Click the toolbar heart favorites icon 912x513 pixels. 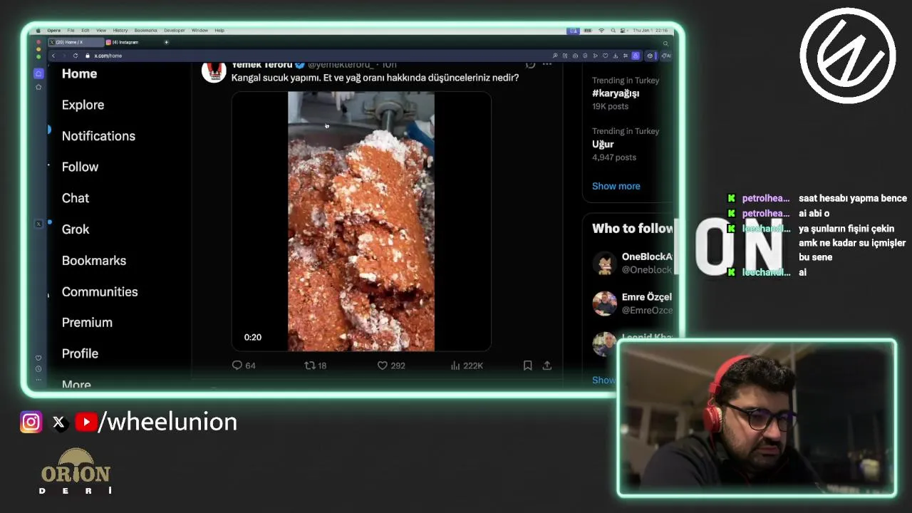pyautogui.click(x=606, y=56)
